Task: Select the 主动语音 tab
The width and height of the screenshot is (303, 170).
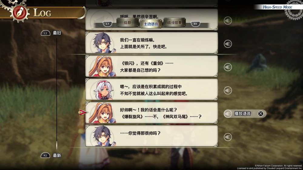Action: 151,24
